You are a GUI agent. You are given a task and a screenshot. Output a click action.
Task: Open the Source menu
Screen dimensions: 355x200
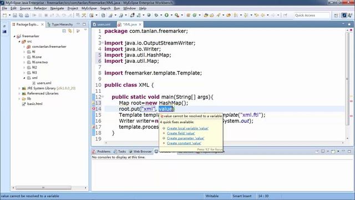pos(25,8)
